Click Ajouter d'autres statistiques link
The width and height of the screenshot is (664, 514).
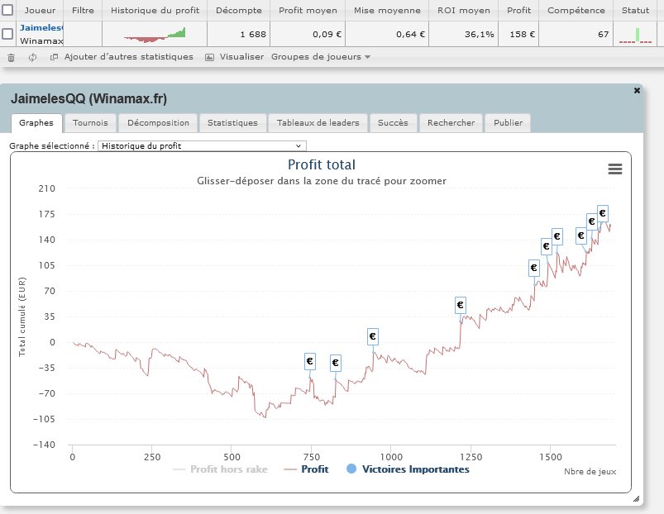click(129, 57)
